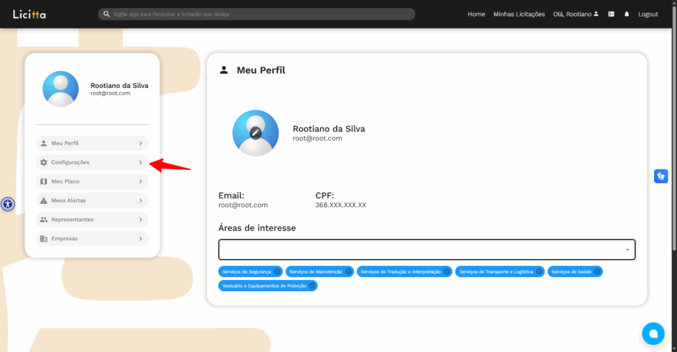677x352 pixels.
Task: Click the card icon beside user name
Action: pyautogui.click(x=612, y=15)
